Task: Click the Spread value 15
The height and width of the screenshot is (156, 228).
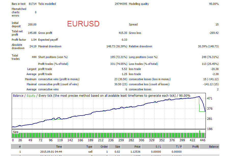Action: point(217,24)
